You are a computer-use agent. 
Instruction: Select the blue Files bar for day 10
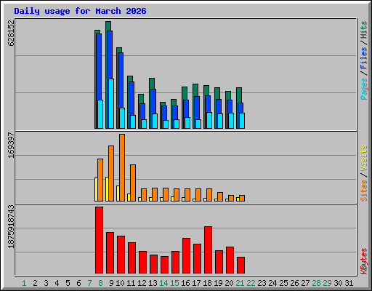[x=121, y=80]
